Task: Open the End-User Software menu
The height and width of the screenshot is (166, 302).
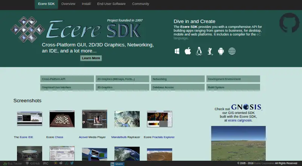Action: point(111,4)
